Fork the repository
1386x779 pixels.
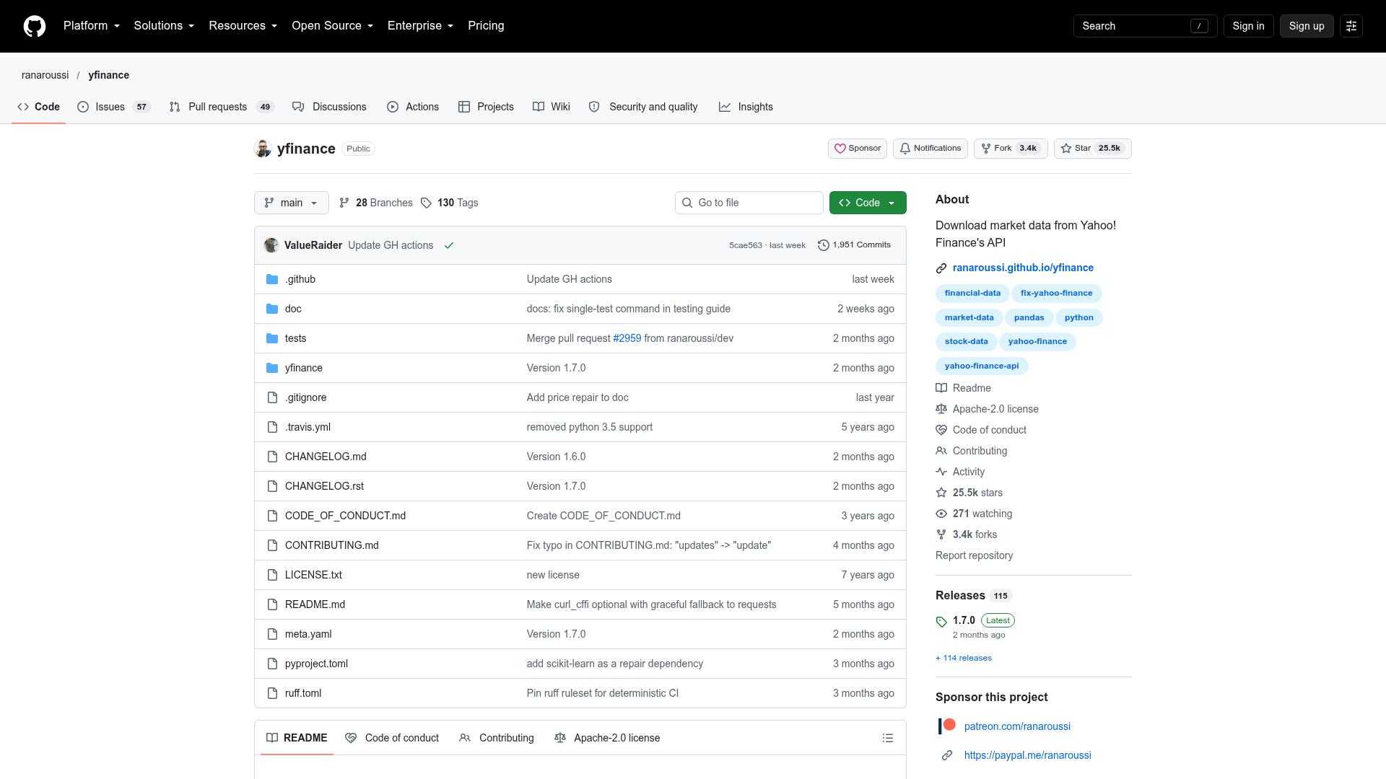pos(1011,149)
